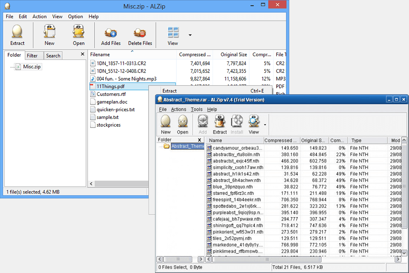Open Tools menu in Abstract_Theme.rar window
Image resolution: width=409 pixels, height=273 pixels.
tap(196, 109)
